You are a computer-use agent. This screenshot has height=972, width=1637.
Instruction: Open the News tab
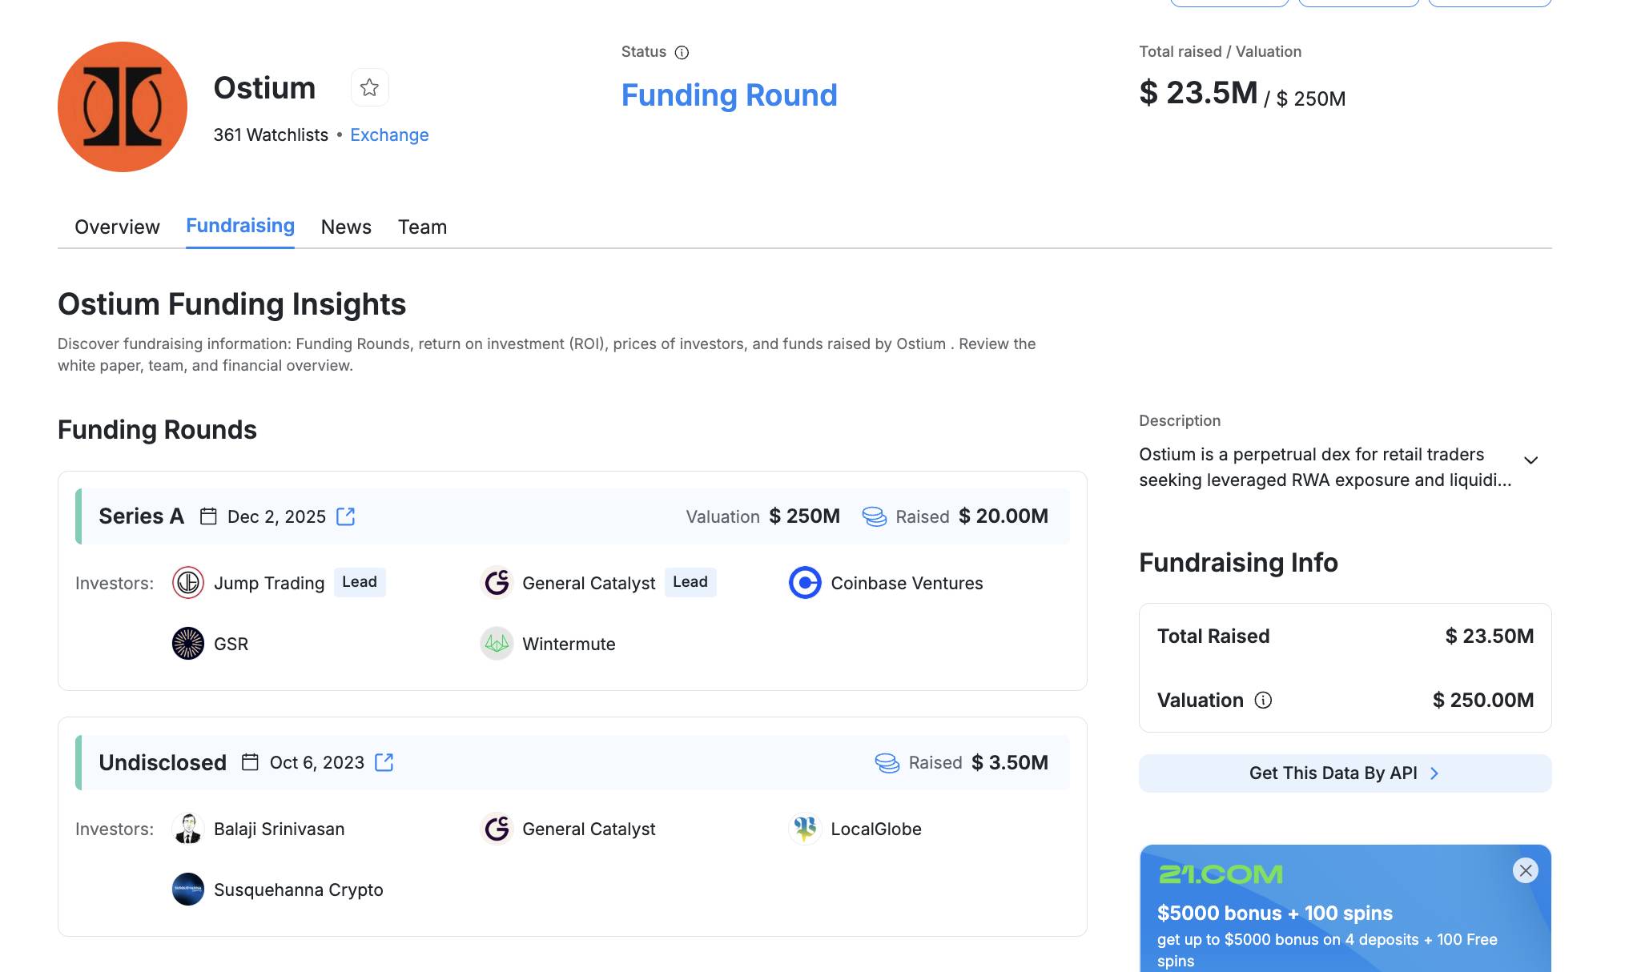pyautogui.click(x=346, y=227)
